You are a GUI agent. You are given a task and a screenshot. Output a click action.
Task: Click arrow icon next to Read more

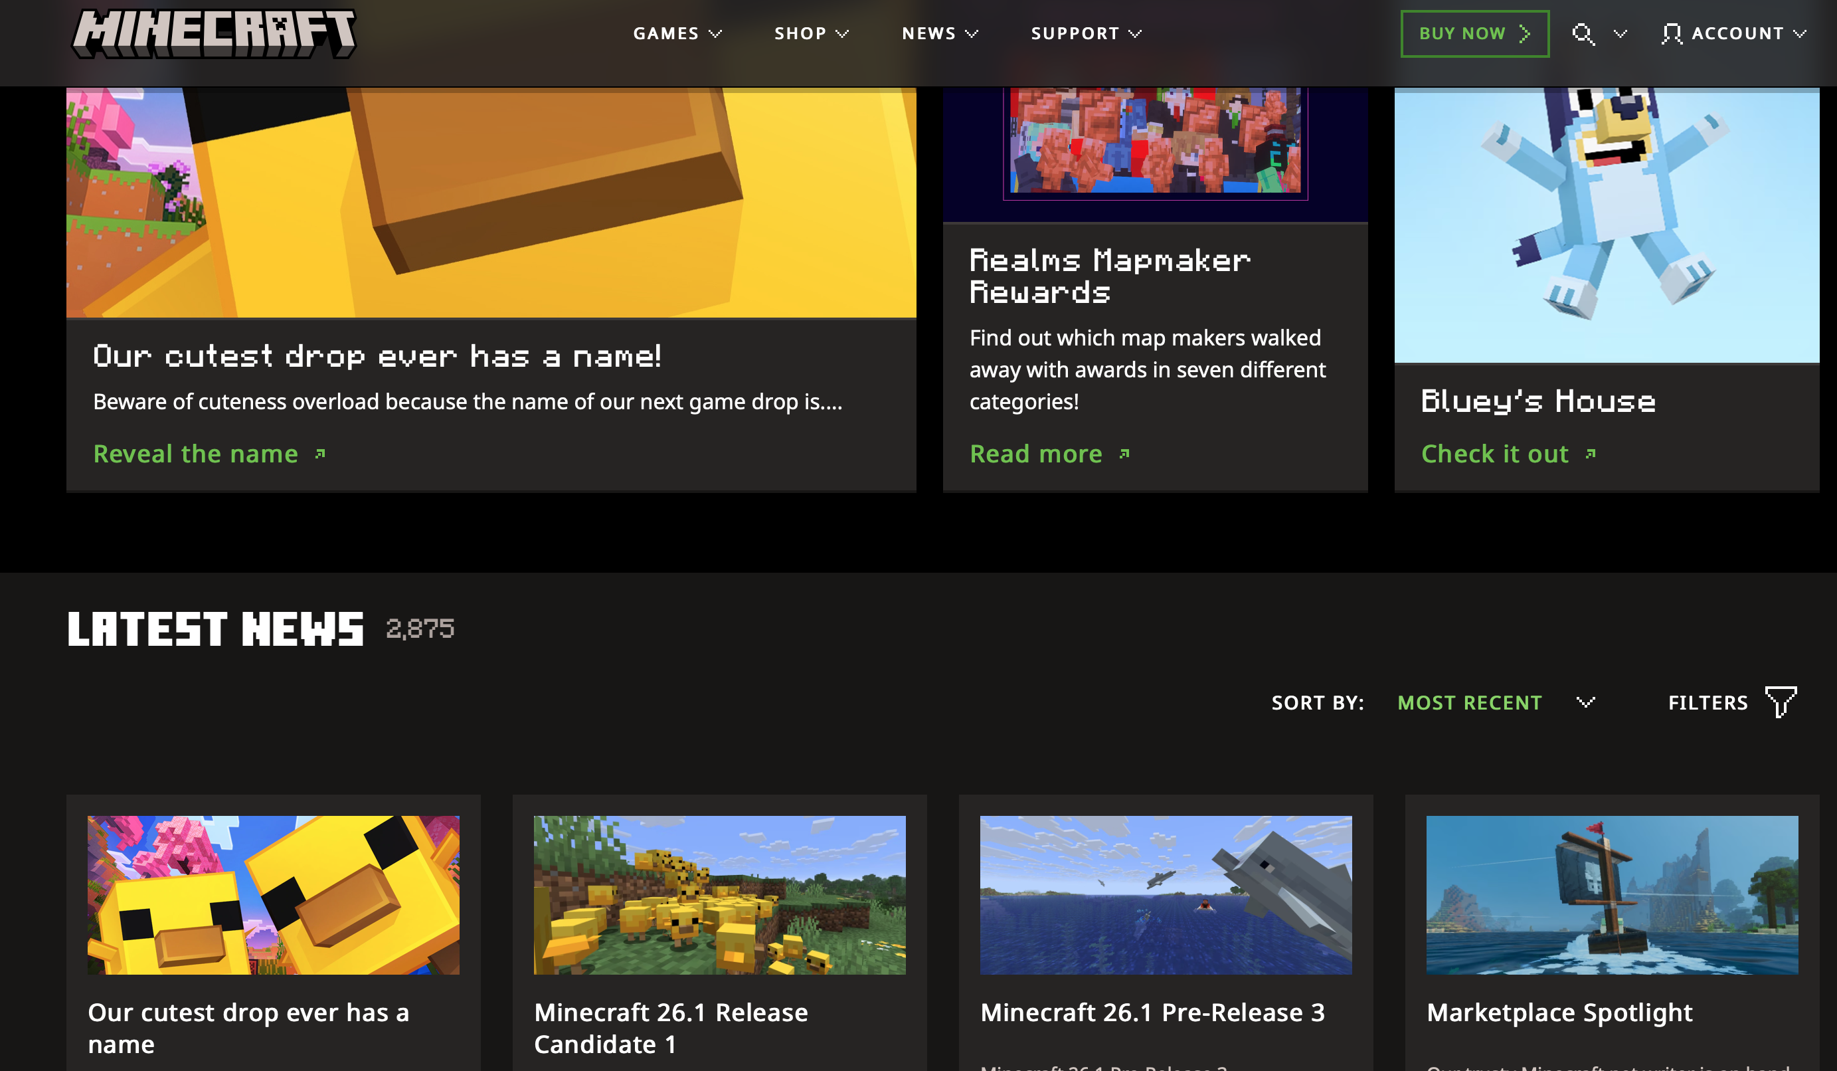pos(1124,454)
